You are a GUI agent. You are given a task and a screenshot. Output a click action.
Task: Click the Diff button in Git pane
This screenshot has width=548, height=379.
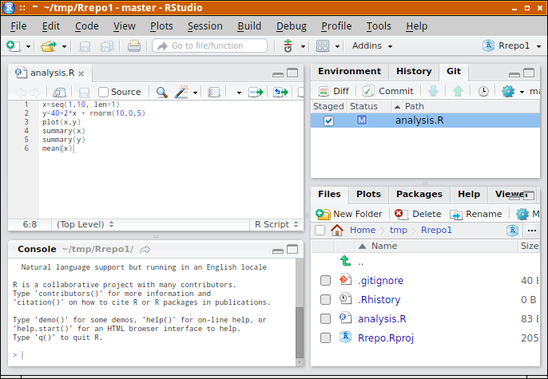333,92
